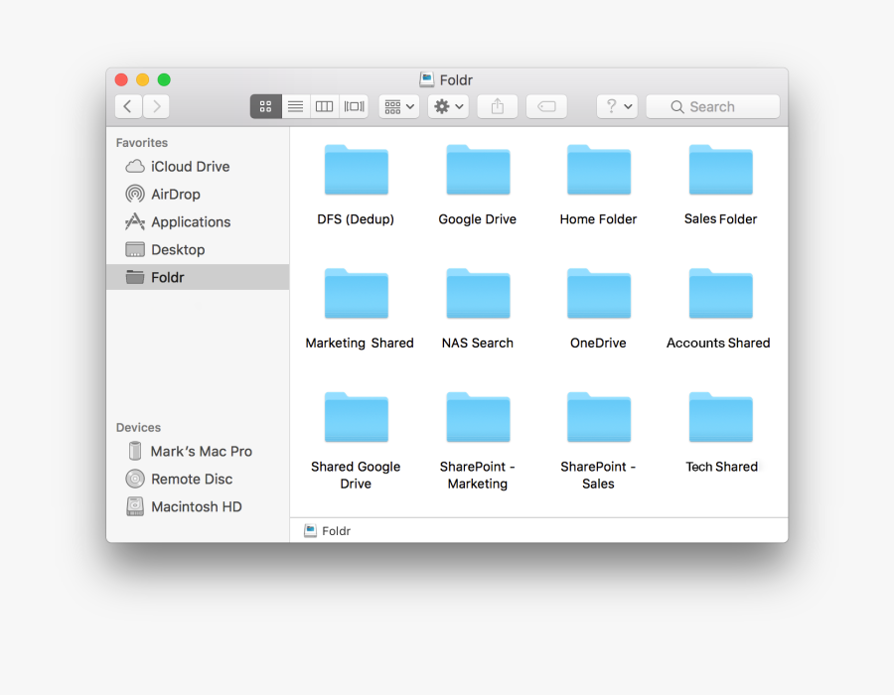Open the help dropdown next to Search
The width and height of the screenshot is (894, 695).
click(x=616, y=106)
